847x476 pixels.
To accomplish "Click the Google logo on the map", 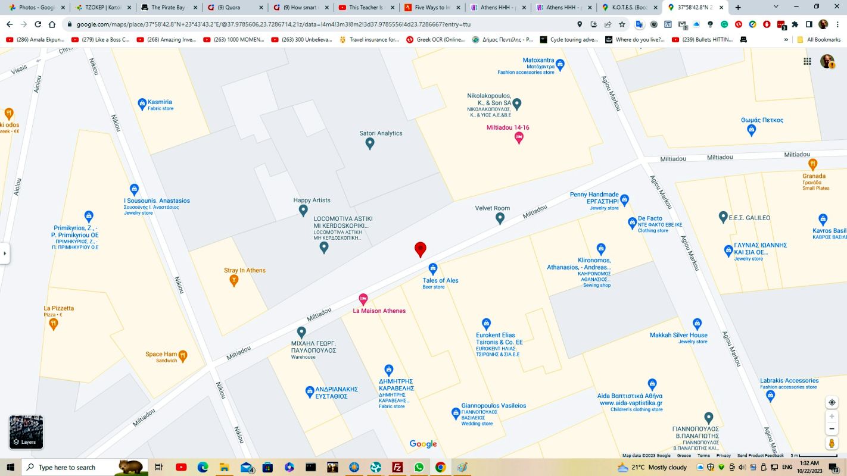I will (x=423, y=444).
